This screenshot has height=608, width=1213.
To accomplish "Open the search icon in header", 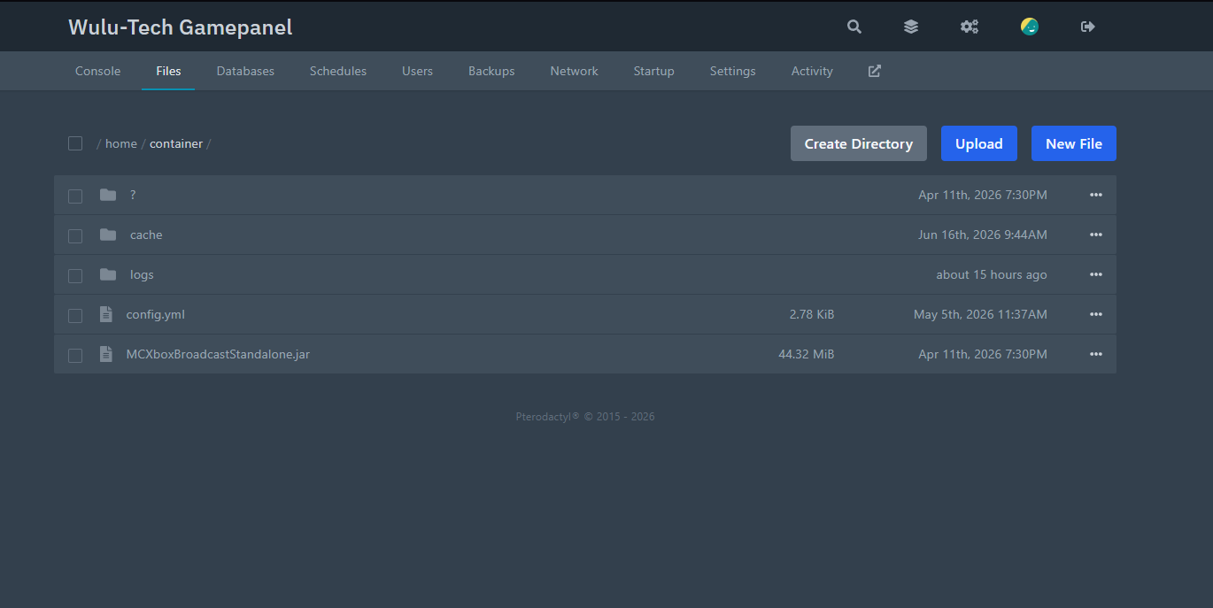I will 854,27.
